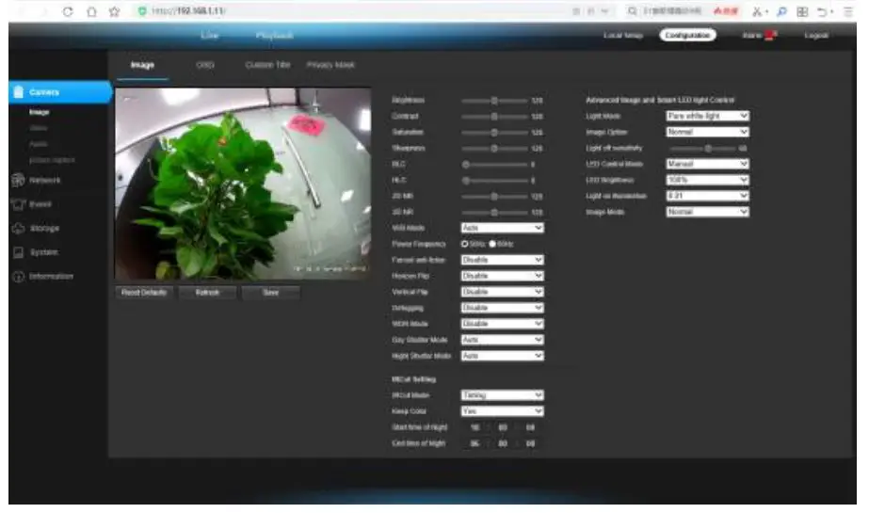Open the Light on Illumination dropdown

pos(707,196)
